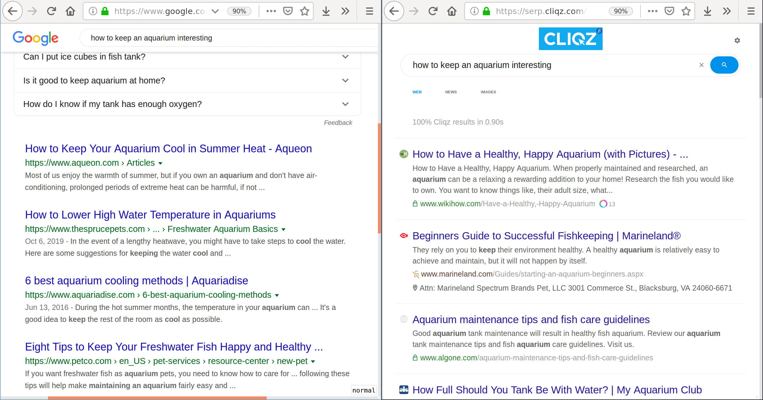
Task: Open Cliqz settings gear
Action: (737, 41)
